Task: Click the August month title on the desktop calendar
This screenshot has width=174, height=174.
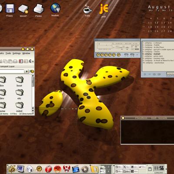Action: click(x=159, y=7)
